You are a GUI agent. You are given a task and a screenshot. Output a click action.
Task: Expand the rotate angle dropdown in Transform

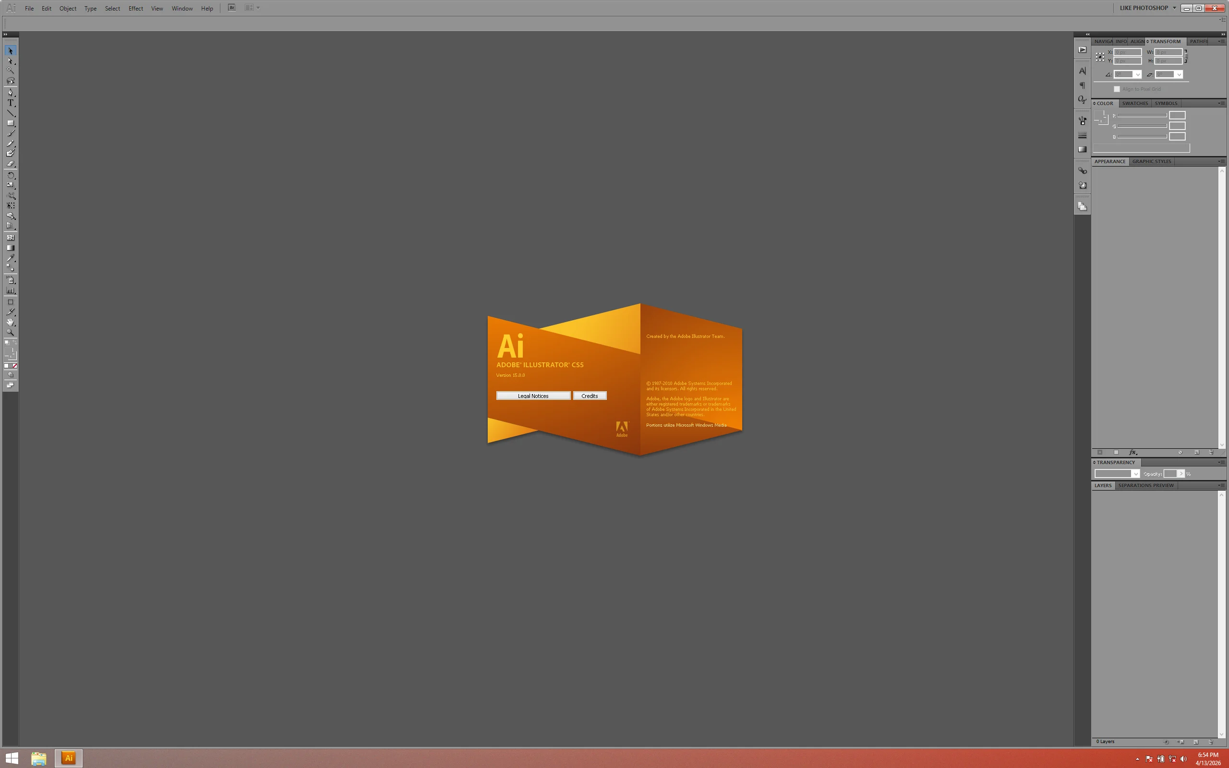(1138, 75)
